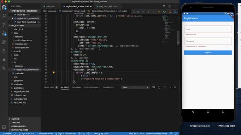This screenshot has width=241, height=135.
Task: Switch to the main.dart editor tab
Action: [50, 6]
